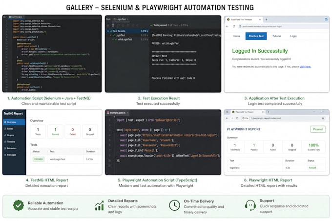332x221 pixels.
Task: Click 'PASSED: validLoginTest' console line
Action: (166, 43)
